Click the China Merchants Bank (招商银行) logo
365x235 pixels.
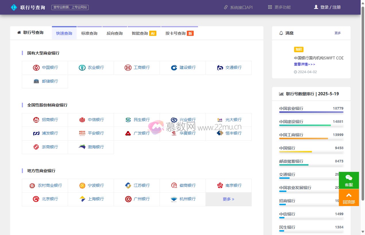(36, 120)
